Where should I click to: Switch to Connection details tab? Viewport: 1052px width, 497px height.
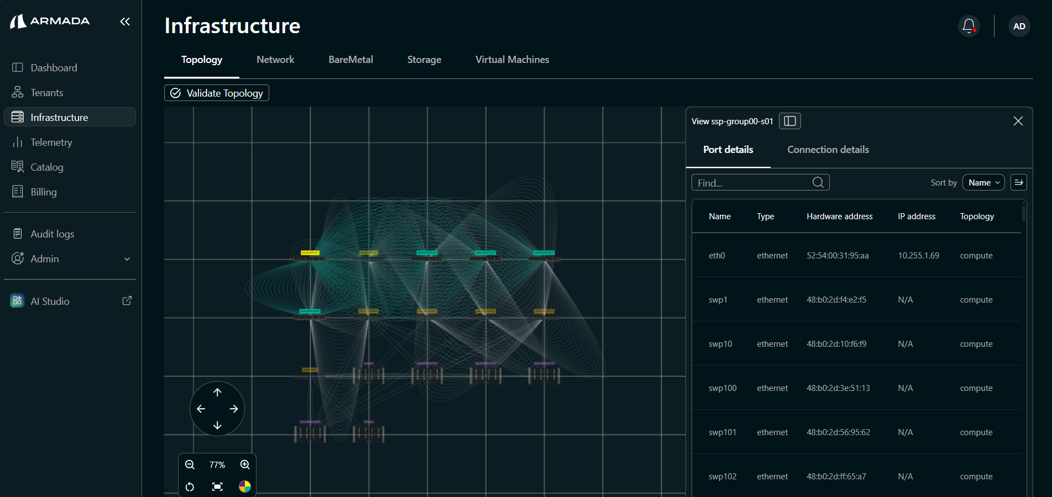[828, 150]
